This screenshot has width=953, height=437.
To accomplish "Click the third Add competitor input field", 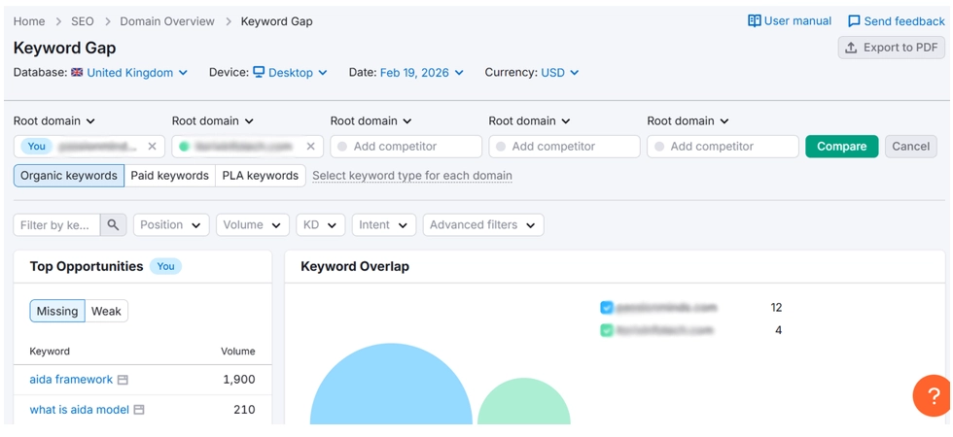I will point(723,147).
